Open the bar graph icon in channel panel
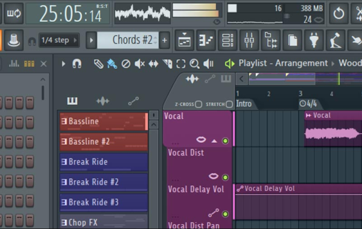Image resolution: width=362 pixels, height=229 pixels. click(14, 63)
